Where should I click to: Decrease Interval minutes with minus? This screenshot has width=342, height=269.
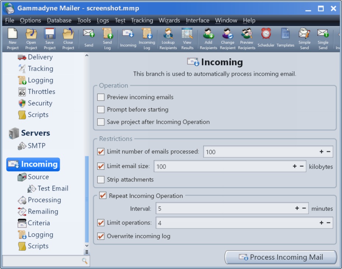coord(304,208)
